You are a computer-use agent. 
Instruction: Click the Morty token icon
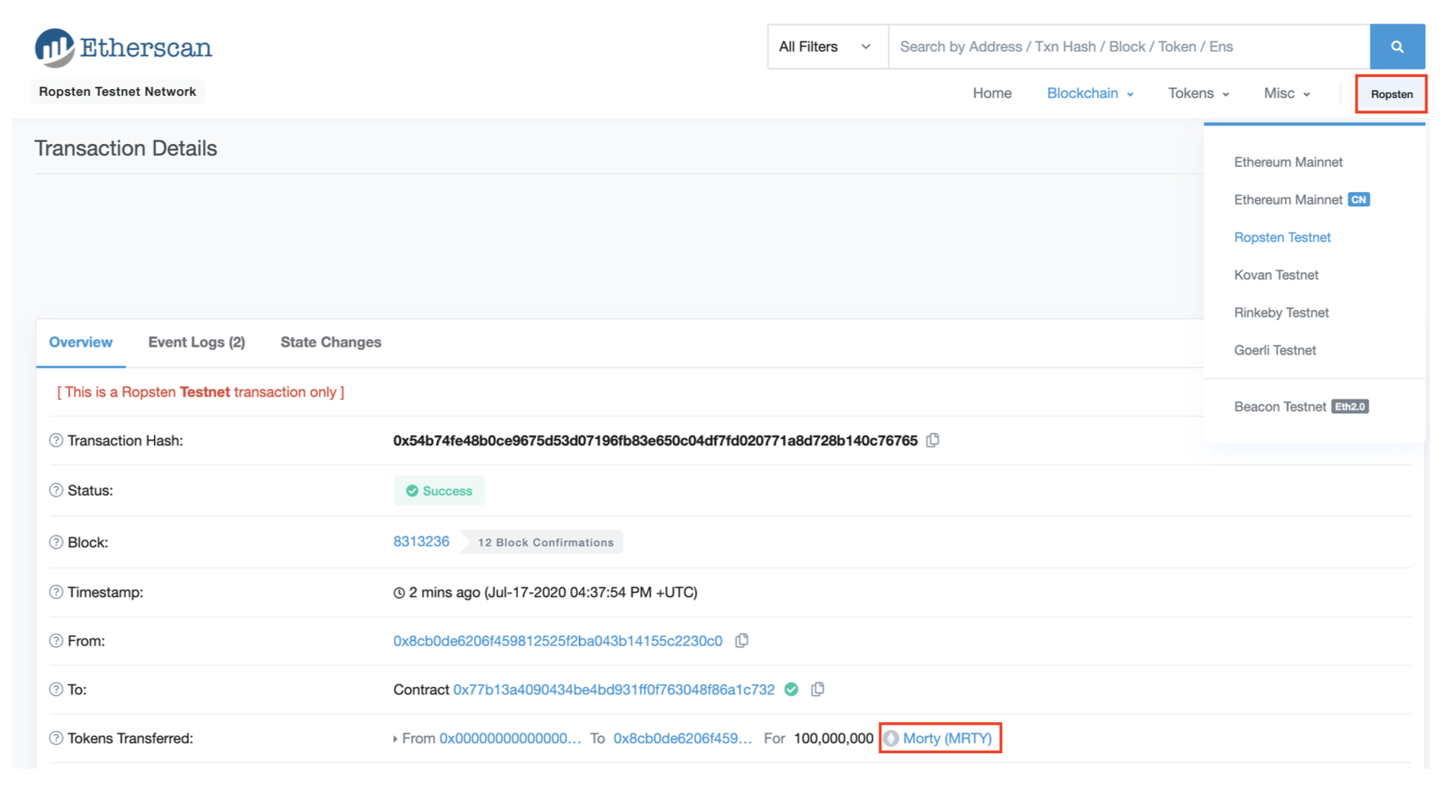click(891, 738)
